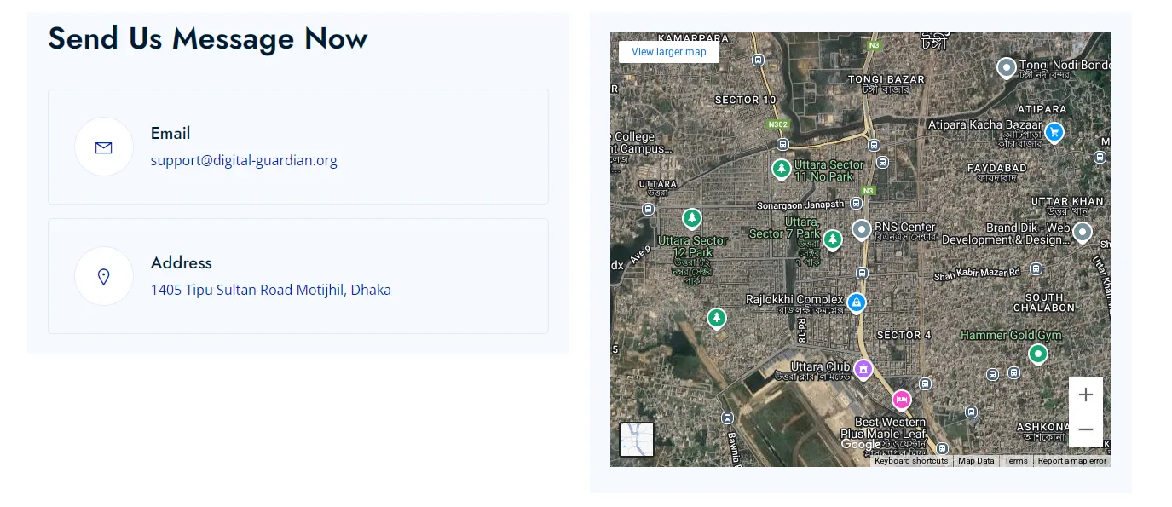Open the View larger map link
Screen dimensions: 1172x507
tap(669, 52)
